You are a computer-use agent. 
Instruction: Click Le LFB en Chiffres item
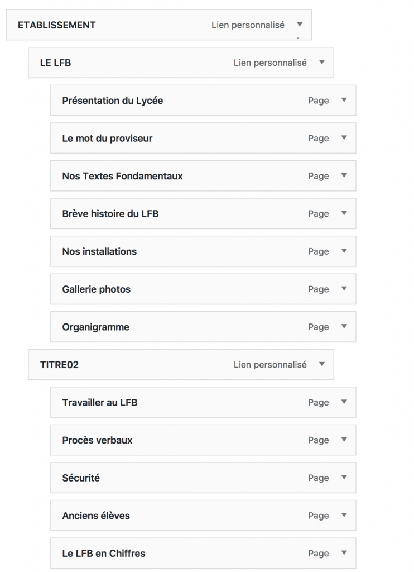pos(104,554)
